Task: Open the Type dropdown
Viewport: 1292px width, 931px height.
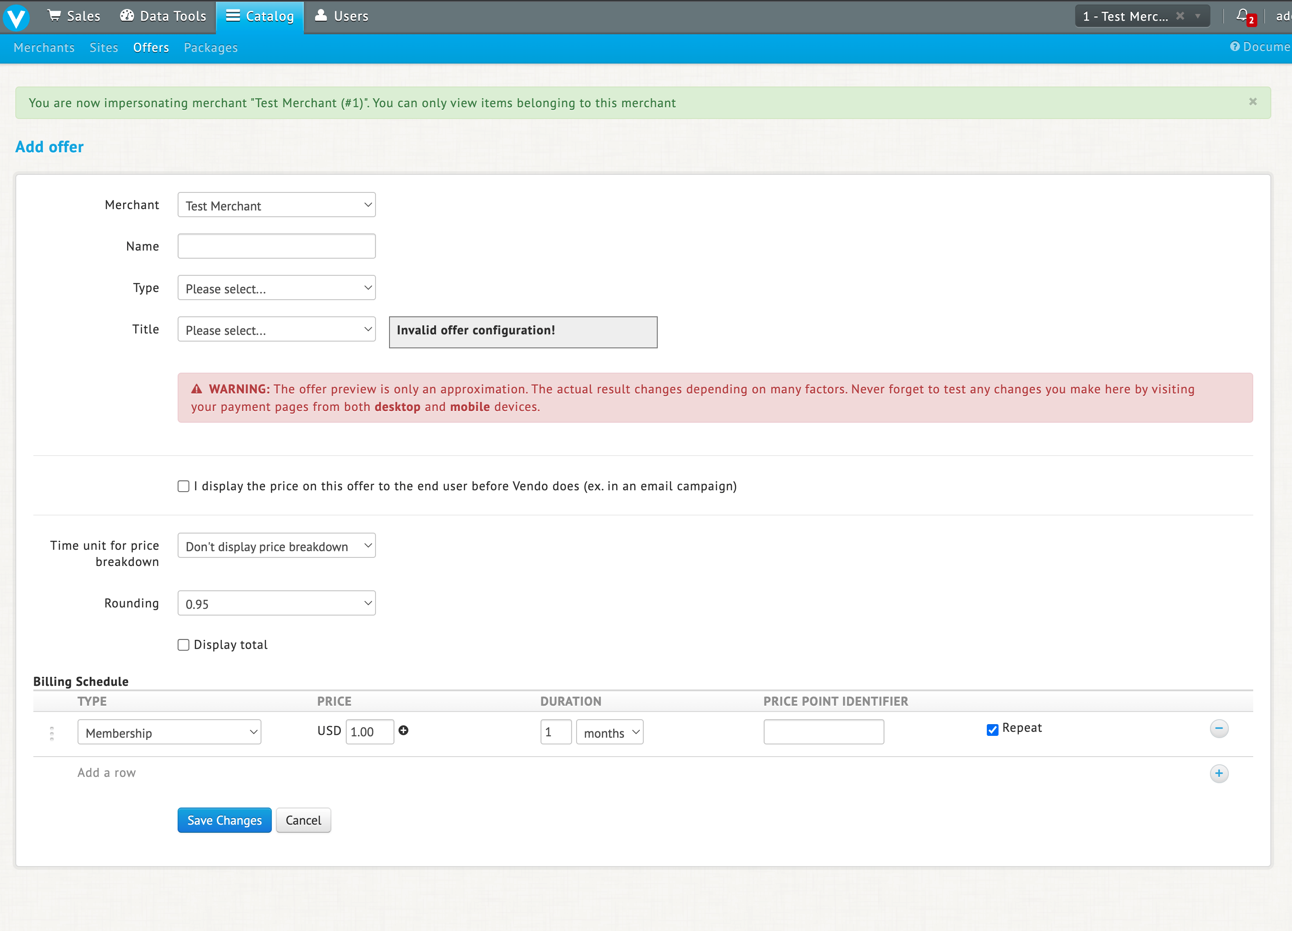Action: [276, 288]
